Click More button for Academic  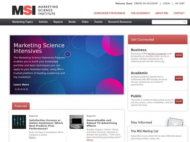(x=179, y=78)
